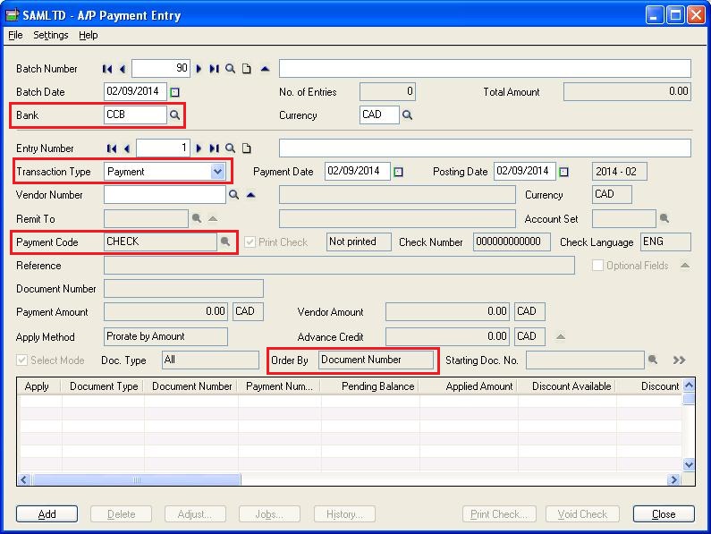
Task: Open batch Currency finder next to CAD
Action: (x=407, y=115)
